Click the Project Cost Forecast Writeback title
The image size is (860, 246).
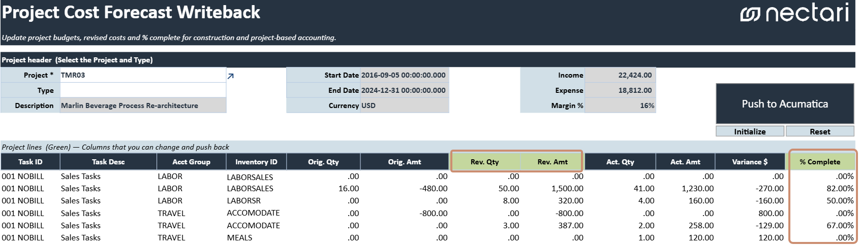coord(131,12)
